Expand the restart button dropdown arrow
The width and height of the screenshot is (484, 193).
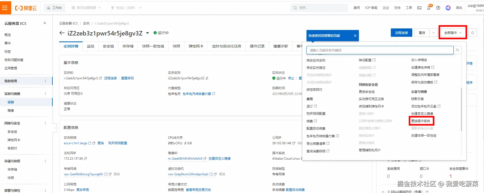433,33
